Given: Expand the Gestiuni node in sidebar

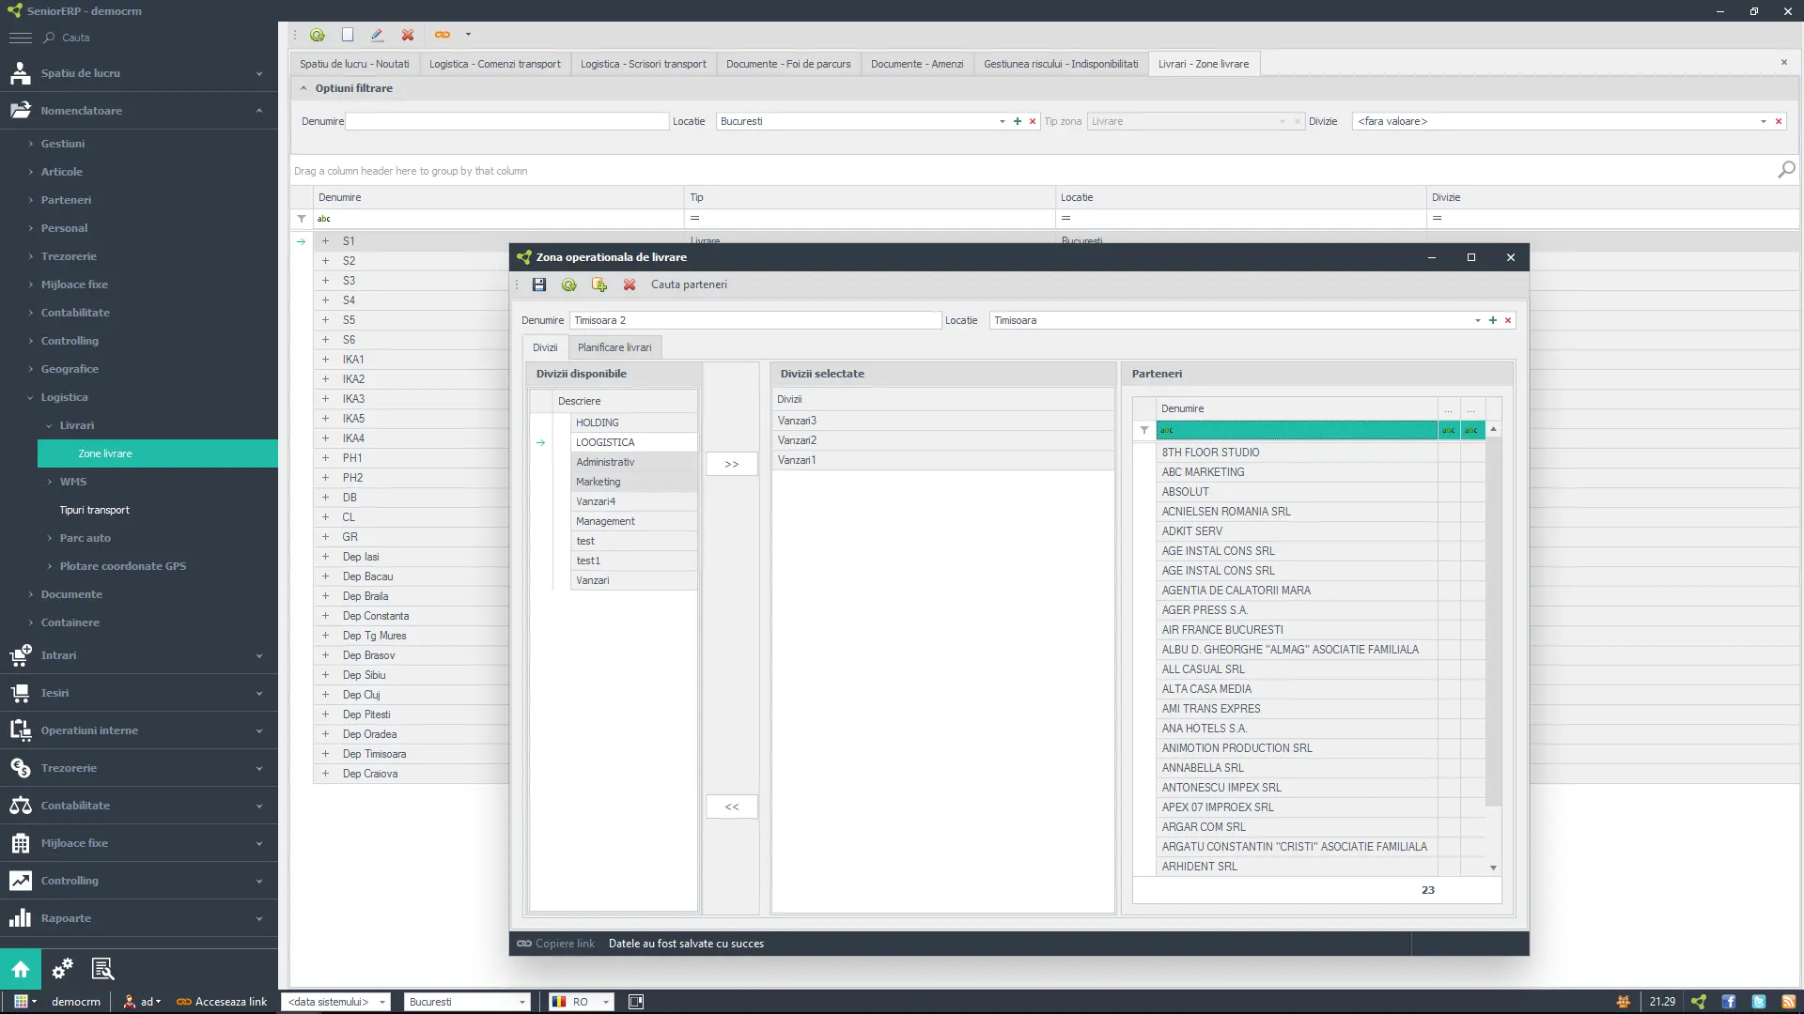Looking at the screenshot, I should pos(31,144).
